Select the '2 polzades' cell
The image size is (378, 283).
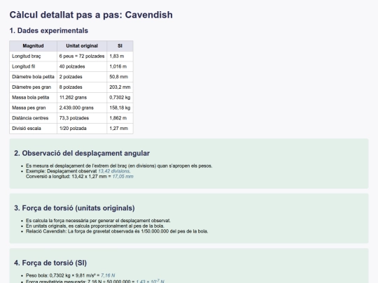tap(82, 77)
